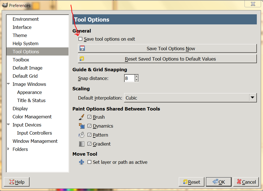Viewport: 263px width, 191px height.
Task: Uncheck the Pattern shared paint option
Action: click(90, 135)
